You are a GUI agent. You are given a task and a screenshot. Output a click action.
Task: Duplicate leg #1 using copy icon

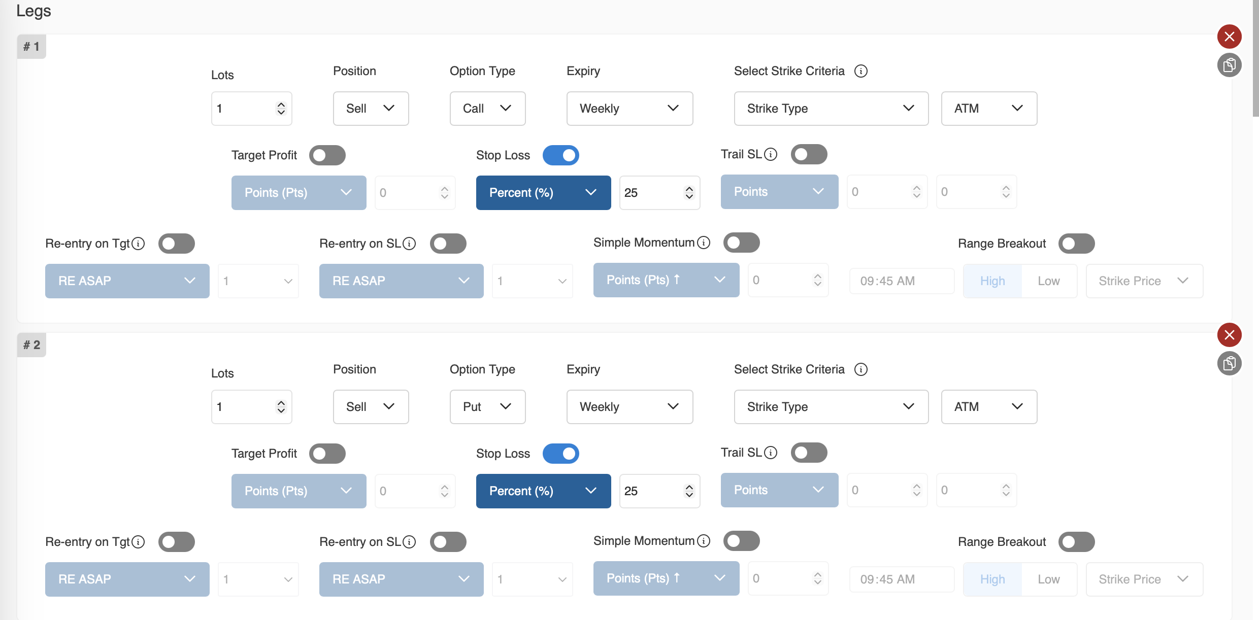click(x=1229, y=65)
